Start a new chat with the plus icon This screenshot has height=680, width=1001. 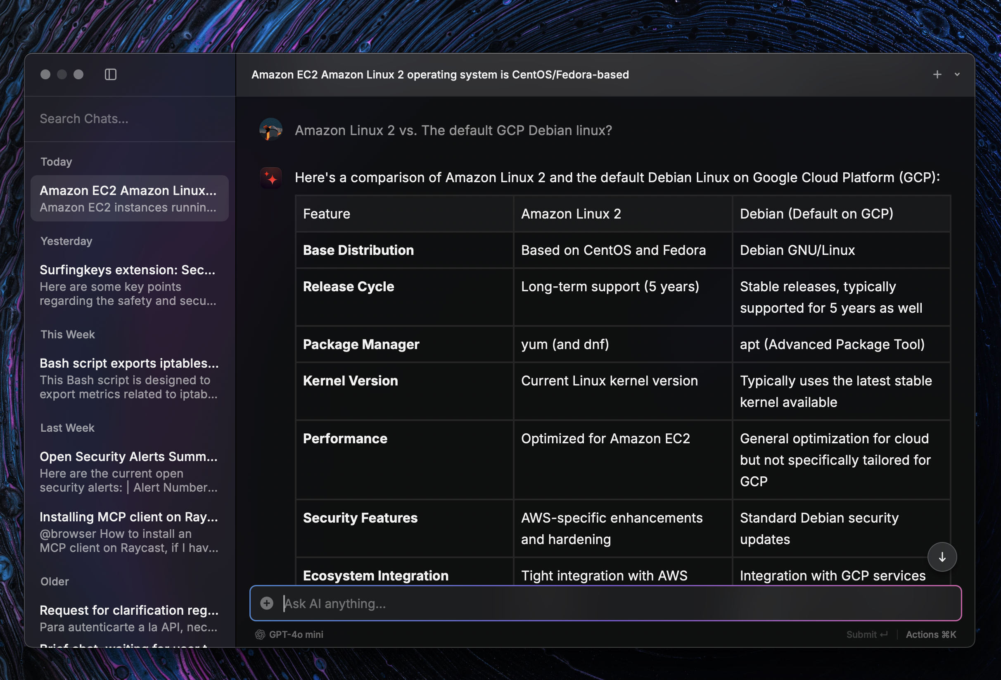point(937,74)
